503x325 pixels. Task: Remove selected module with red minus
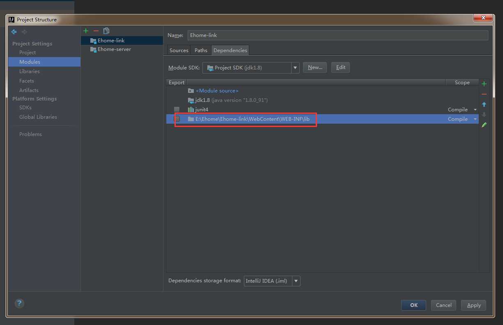[x=96, y=31]
